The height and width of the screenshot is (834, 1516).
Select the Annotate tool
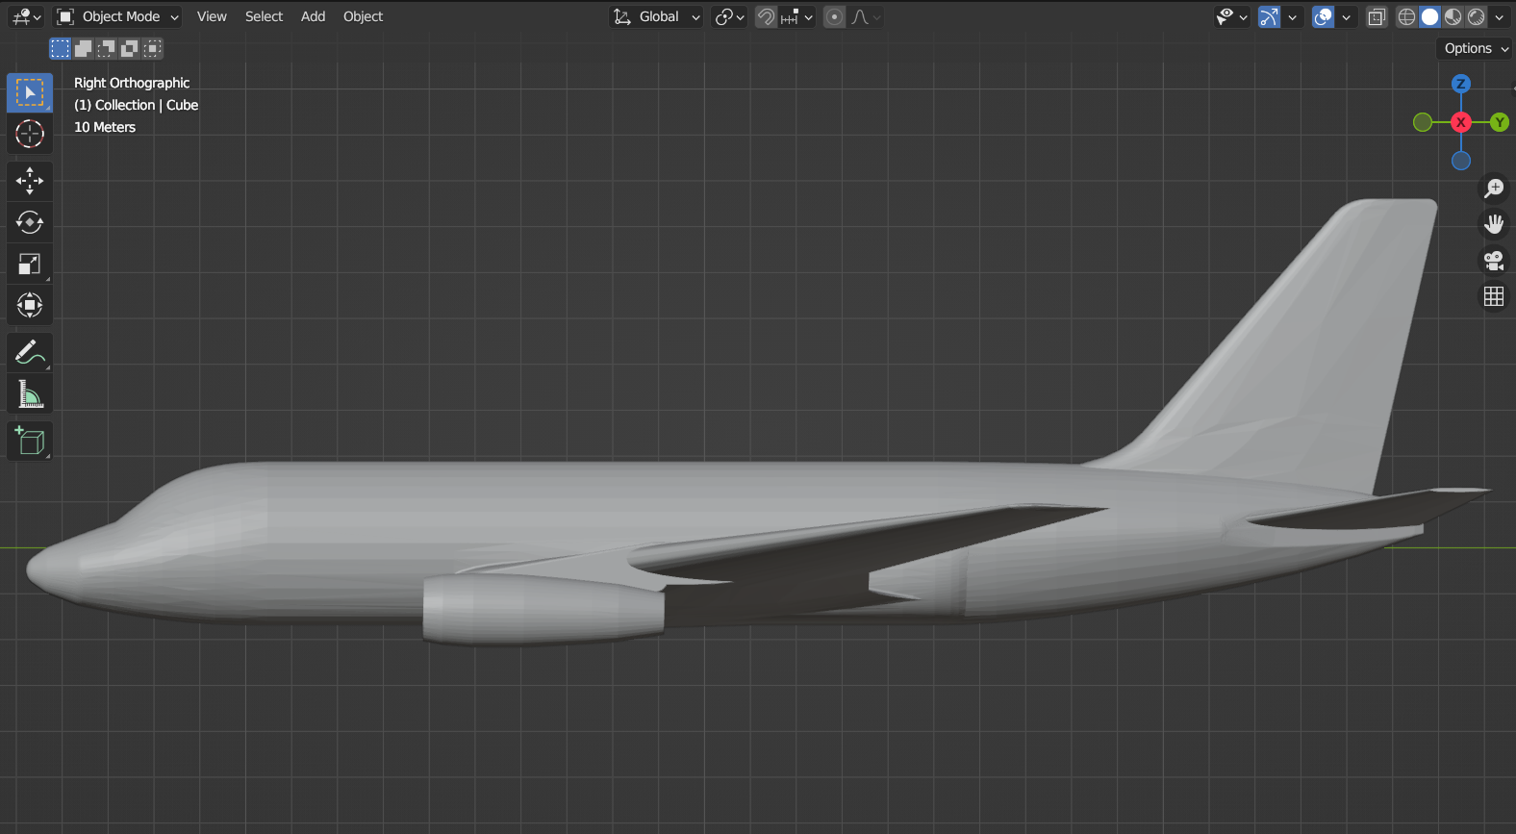[x=30, y=352]
